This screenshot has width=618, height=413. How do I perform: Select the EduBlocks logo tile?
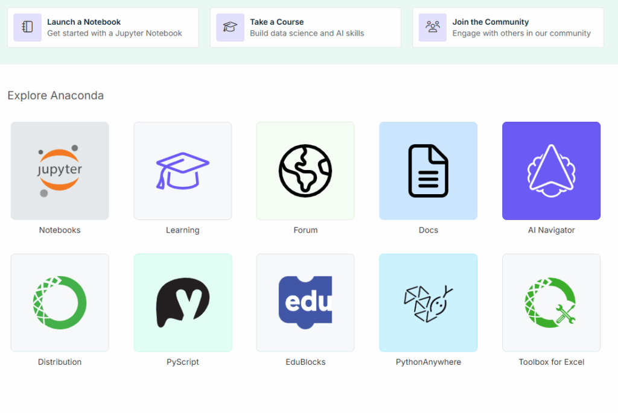pos(305,303)
